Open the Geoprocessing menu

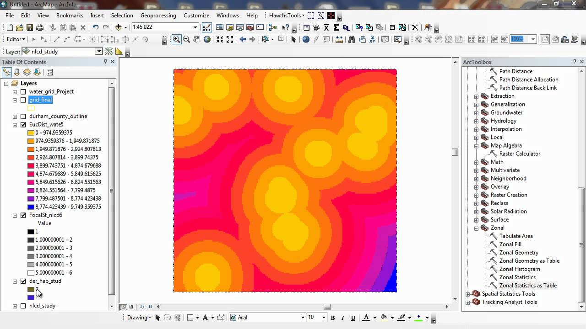coord(158,16)
